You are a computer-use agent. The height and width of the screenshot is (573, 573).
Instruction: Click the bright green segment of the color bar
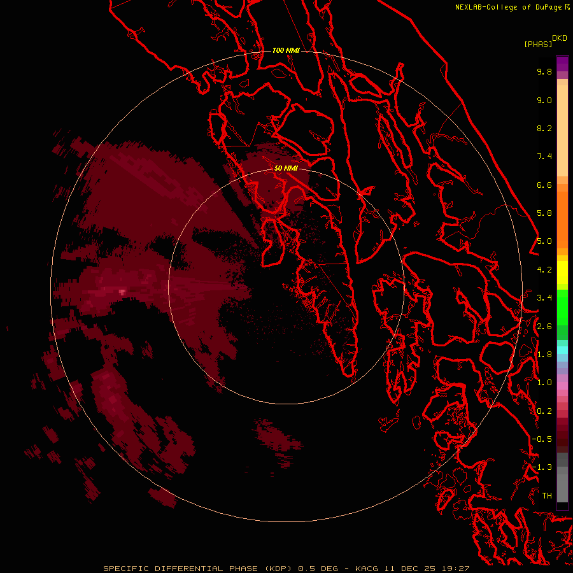[x=562, y=307]
